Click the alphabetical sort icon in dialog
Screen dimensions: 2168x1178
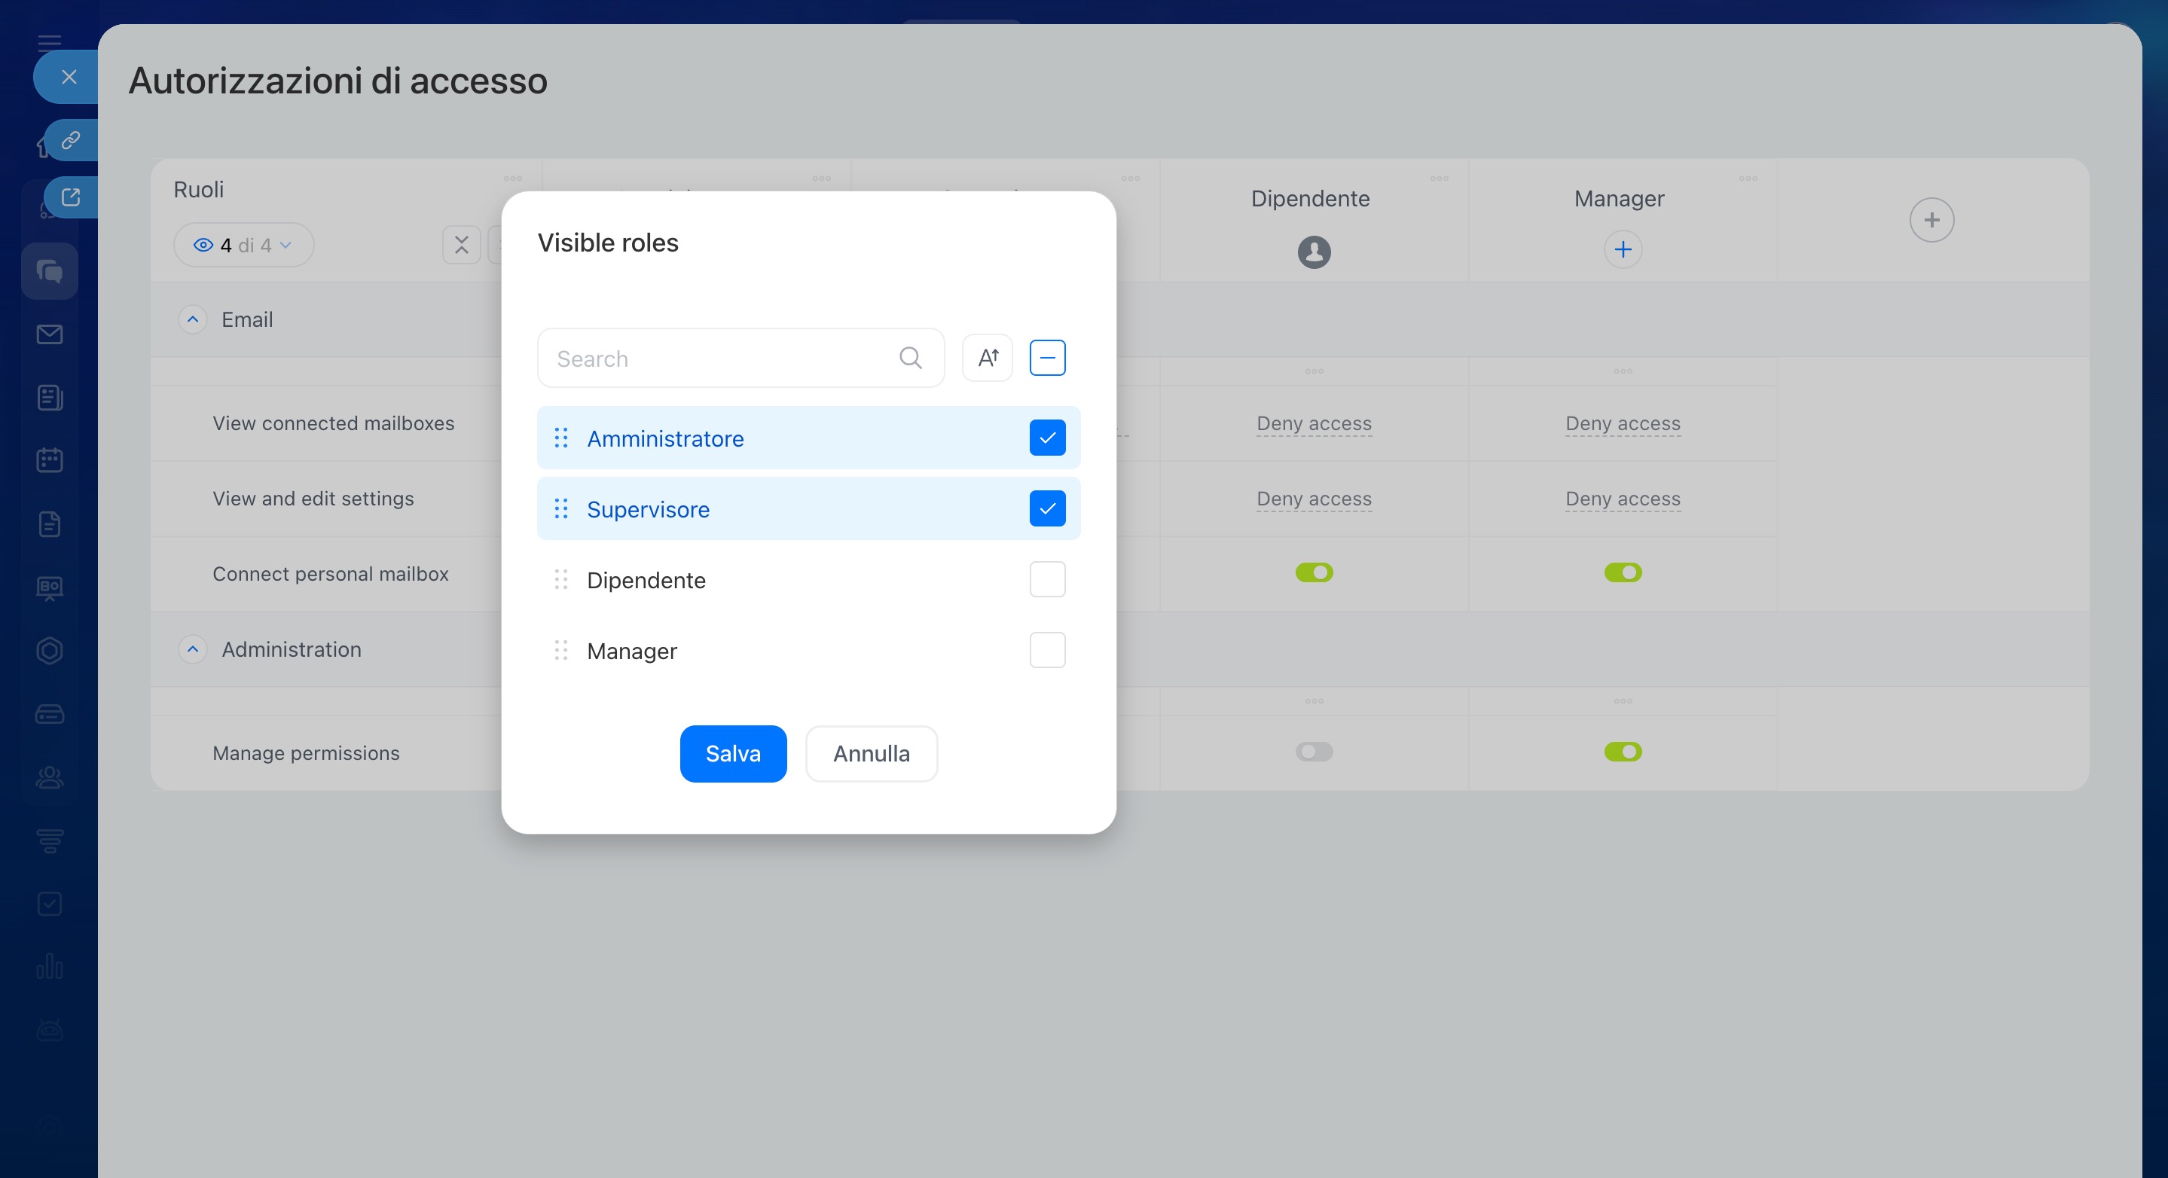[x=988, y=358]
